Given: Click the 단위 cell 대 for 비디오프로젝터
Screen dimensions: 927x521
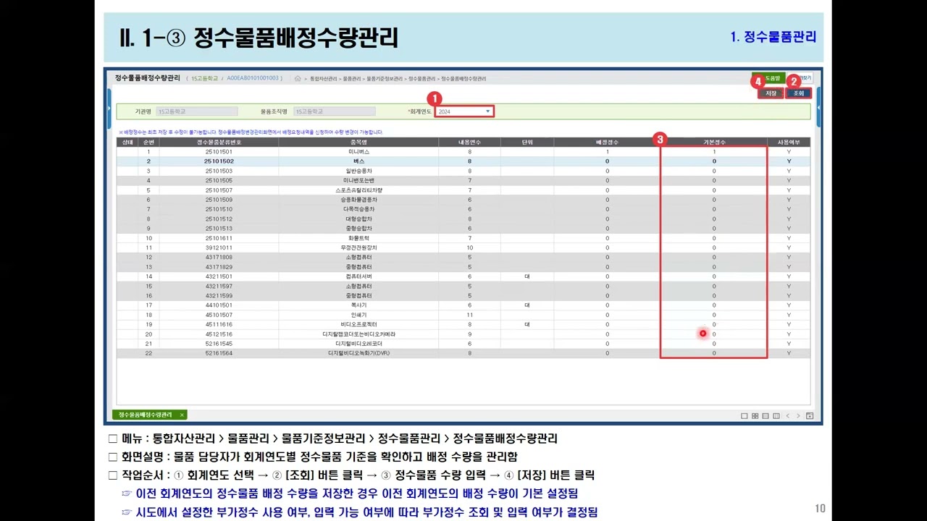Looking at the screenshot, I should (x=527, y=324).
